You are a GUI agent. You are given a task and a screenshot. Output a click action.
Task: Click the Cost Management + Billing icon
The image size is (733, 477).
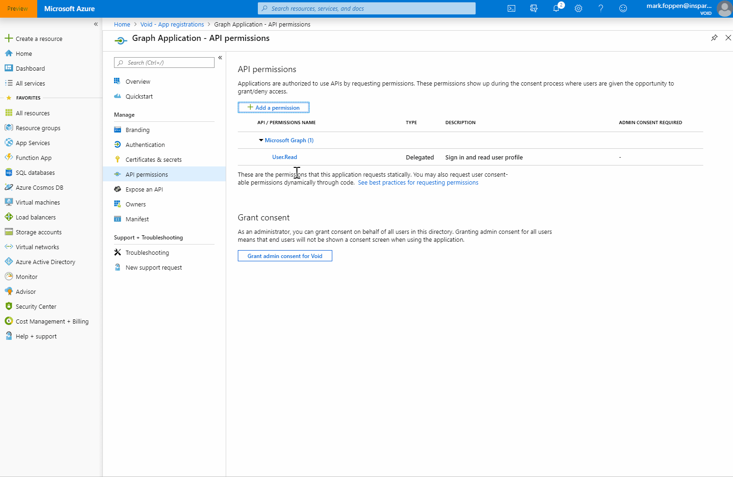click(8, 321)
